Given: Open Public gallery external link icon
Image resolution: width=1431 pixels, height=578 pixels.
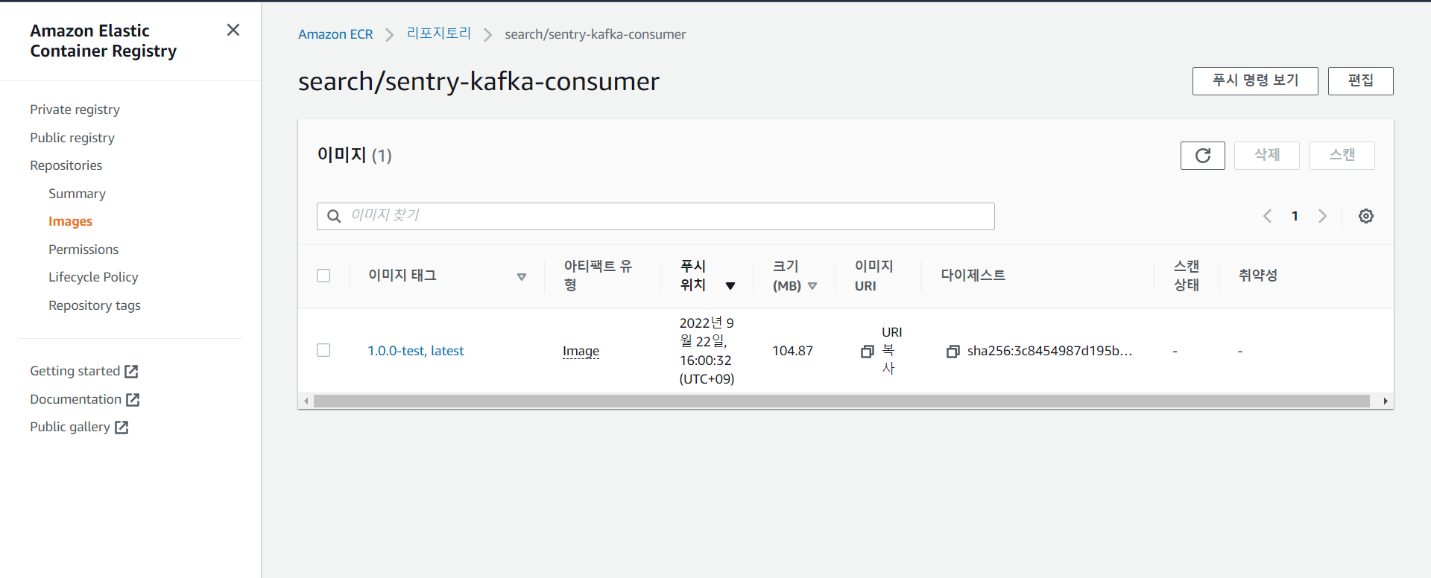Looking at the screenshot, I should [121, 428].
